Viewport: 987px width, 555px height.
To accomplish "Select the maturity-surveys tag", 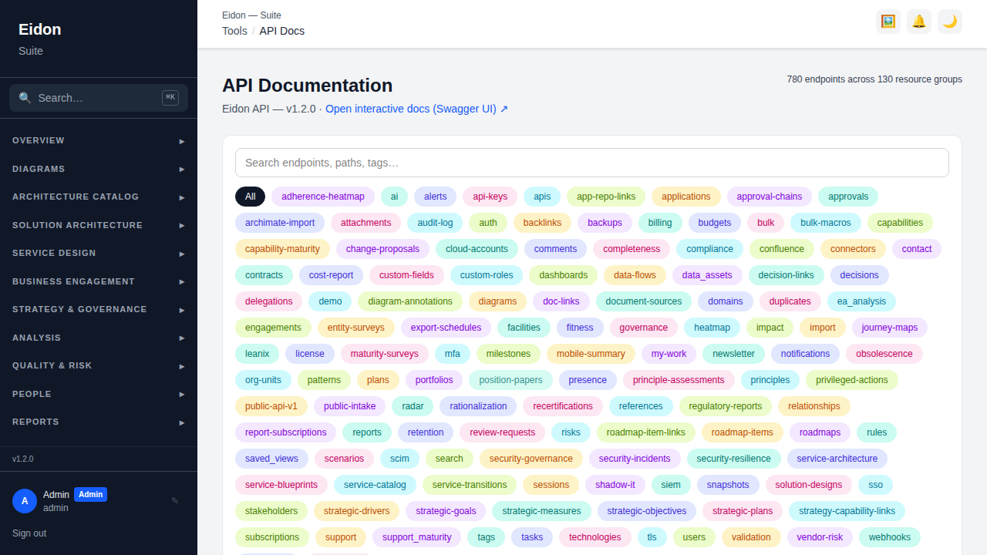I will pos(384,354).
